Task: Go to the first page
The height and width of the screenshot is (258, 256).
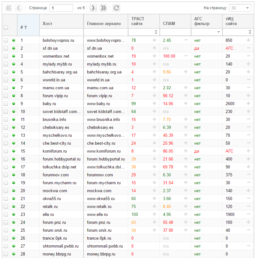Action: coord(9,8)
